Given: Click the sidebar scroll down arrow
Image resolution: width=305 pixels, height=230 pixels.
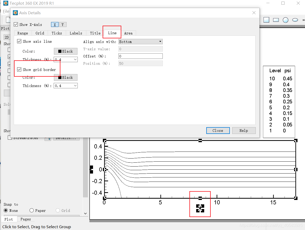Looking at the screenshot, I should tap(86, 213).
